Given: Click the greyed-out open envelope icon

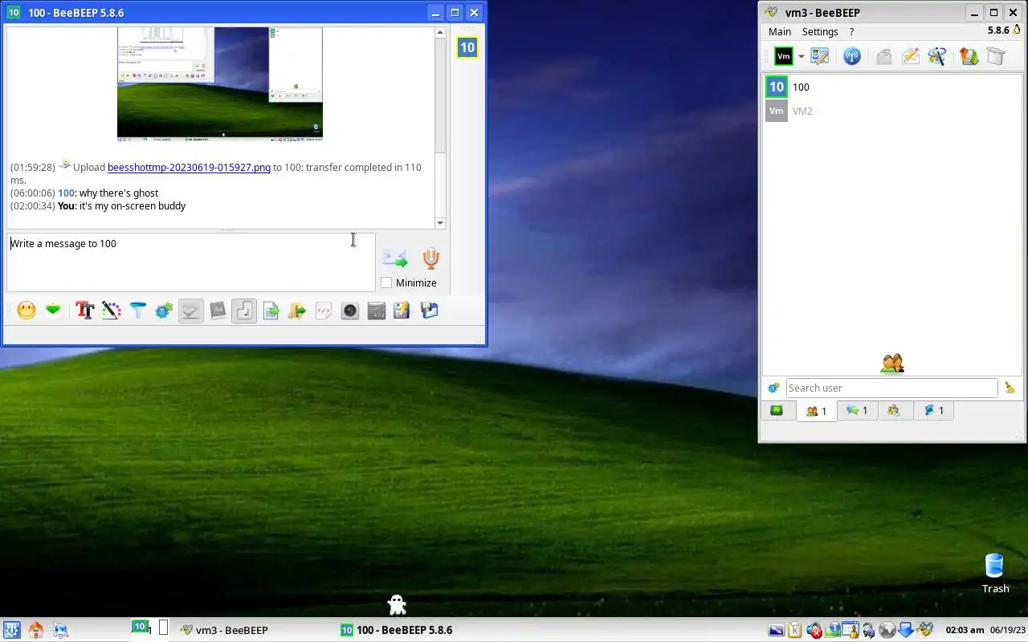Looking at the screenshot, I should pyautogui.click(x=883, y=56).
